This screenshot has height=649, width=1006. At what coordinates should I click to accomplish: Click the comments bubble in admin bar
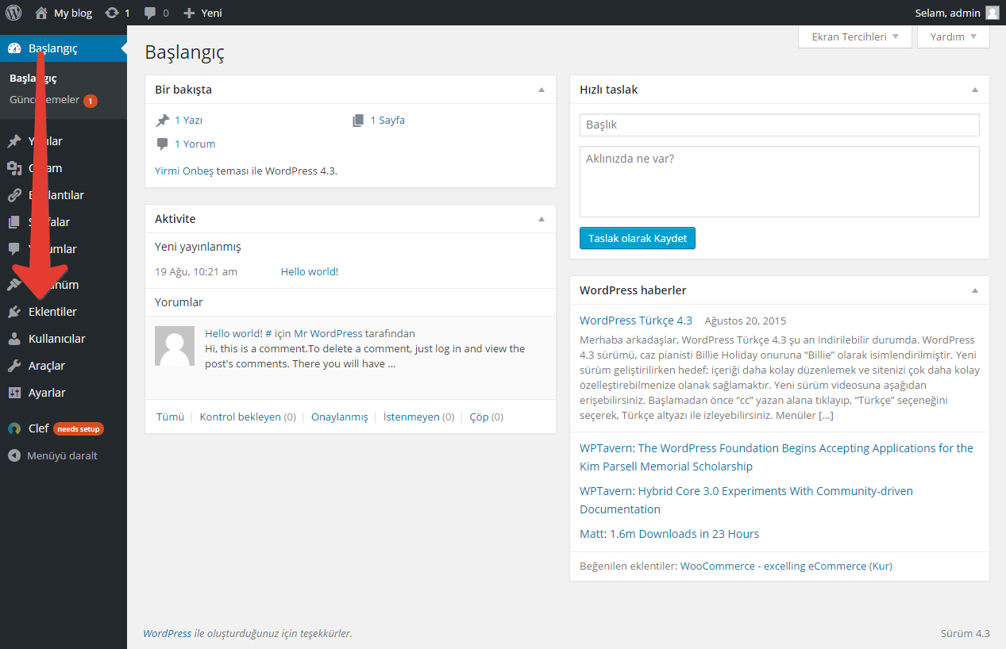point(150,13)
